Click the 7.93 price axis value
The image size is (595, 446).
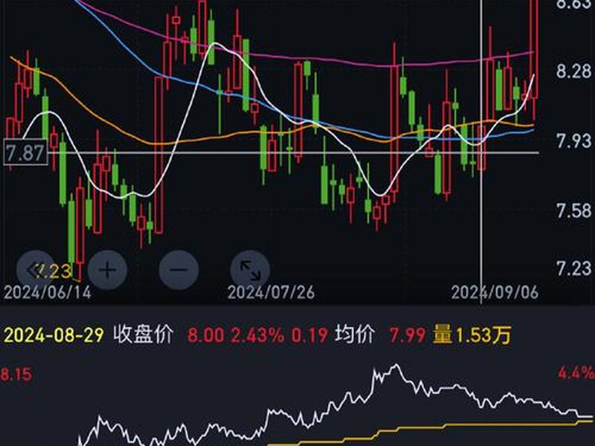tap(574, 140)
